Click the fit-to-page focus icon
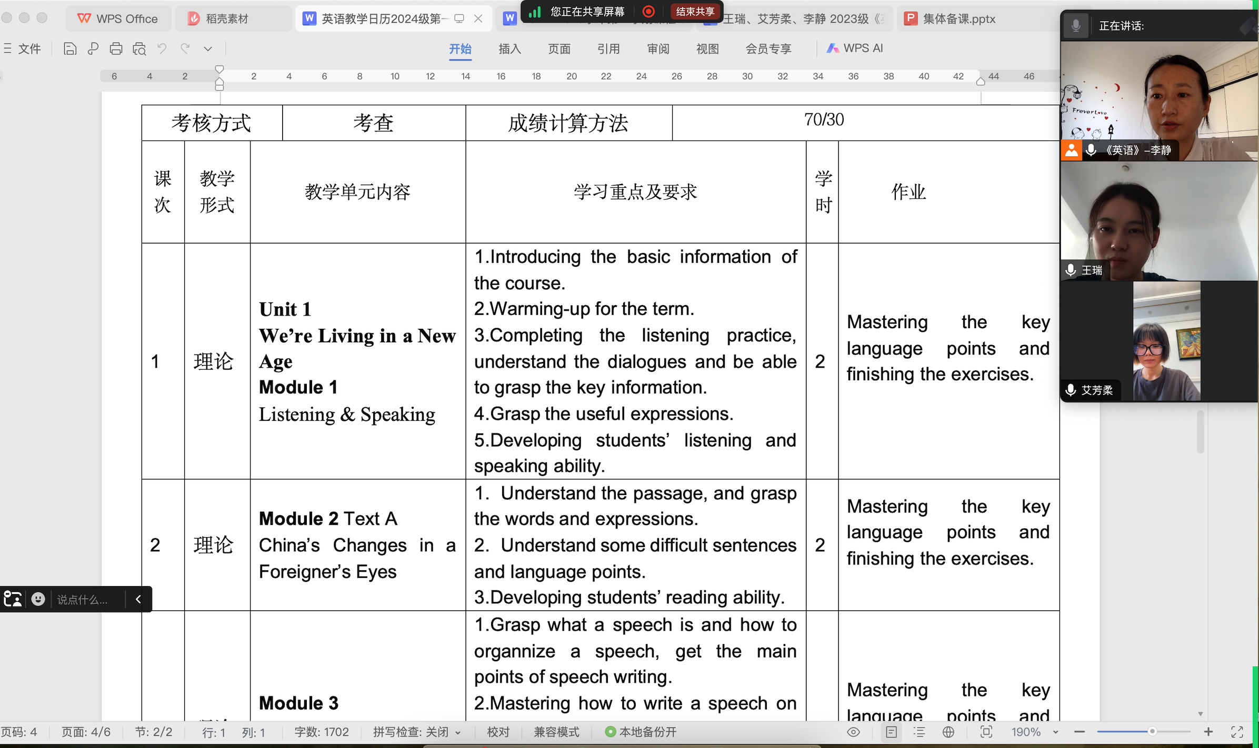1259x748 pixels. tap(986, 732)
